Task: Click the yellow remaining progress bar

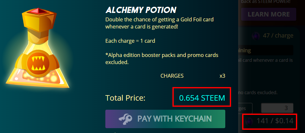Action: pos(266,50)
